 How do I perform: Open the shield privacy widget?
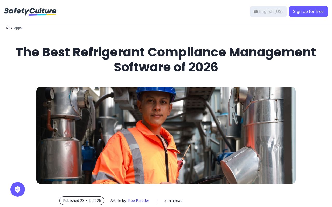pyautogui.click(x=18, y=189)
